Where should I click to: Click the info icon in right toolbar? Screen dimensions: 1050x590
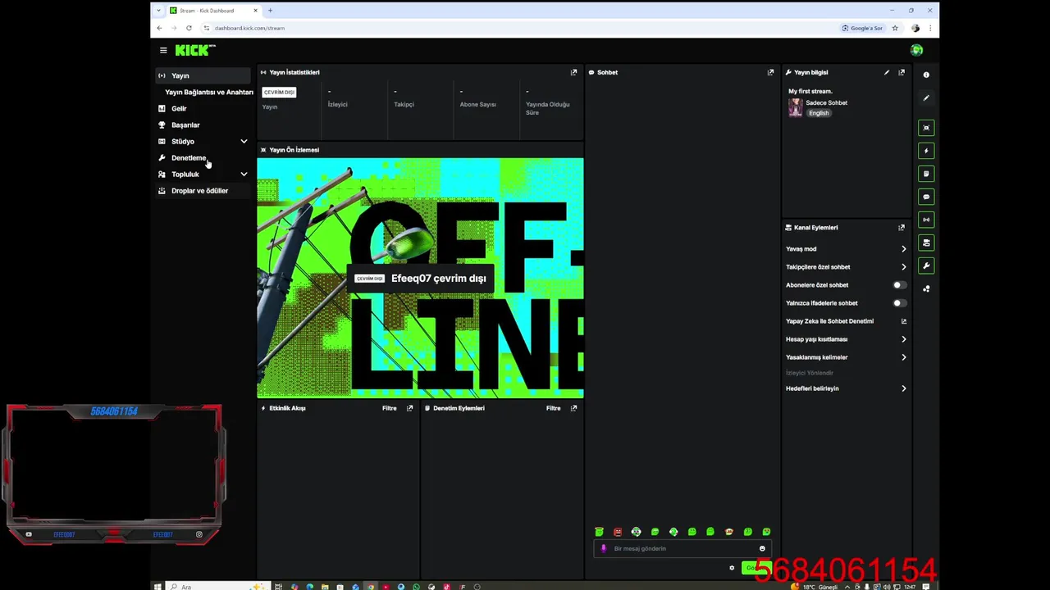[x=926, y=75]
